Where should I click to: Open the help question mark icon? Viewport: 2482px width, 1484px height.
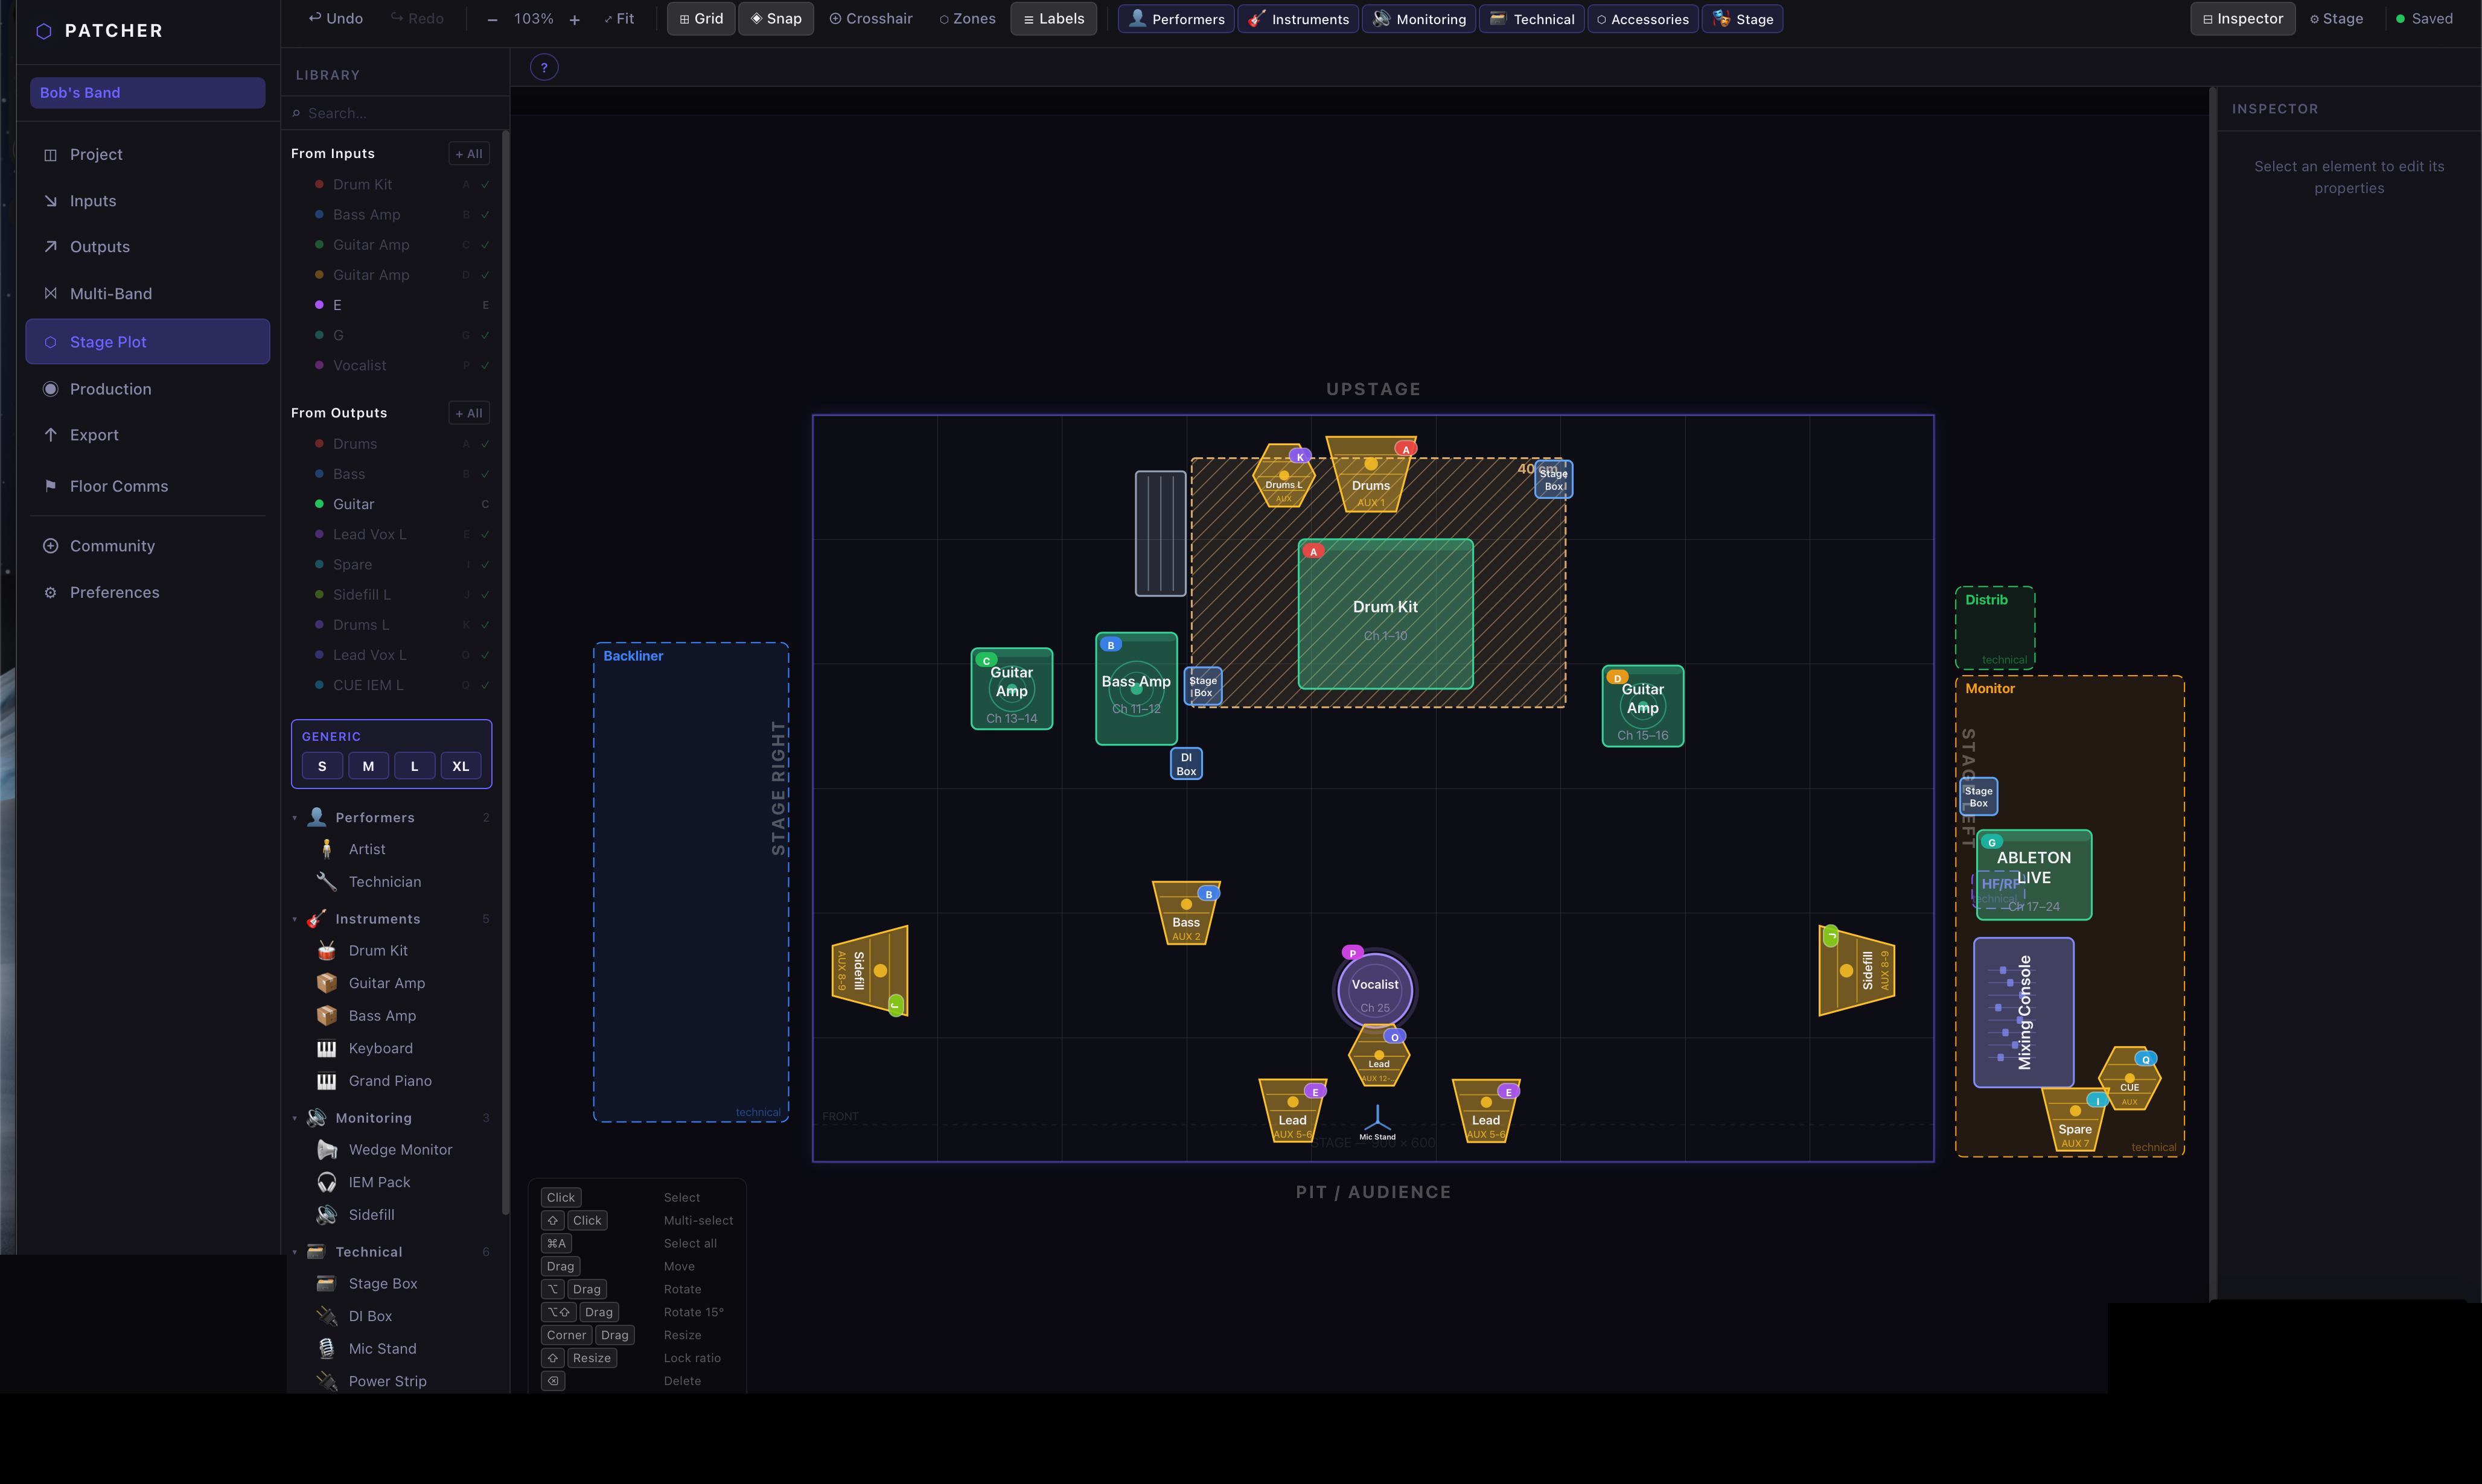[544, 68]
